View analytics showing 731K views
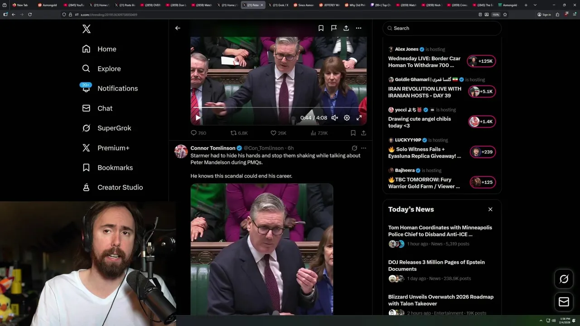The image size is (580, 326). (319, 133)
